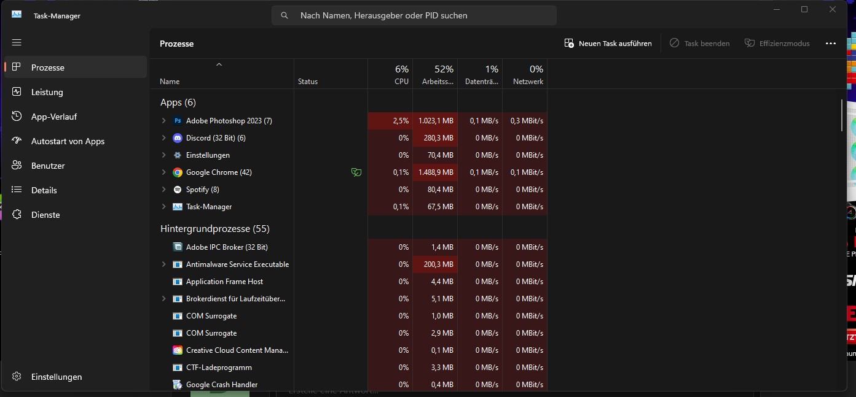Expand the Google Chrome (42) group
Viewport: 856px width, 397px height.
[x=163, y=172]
